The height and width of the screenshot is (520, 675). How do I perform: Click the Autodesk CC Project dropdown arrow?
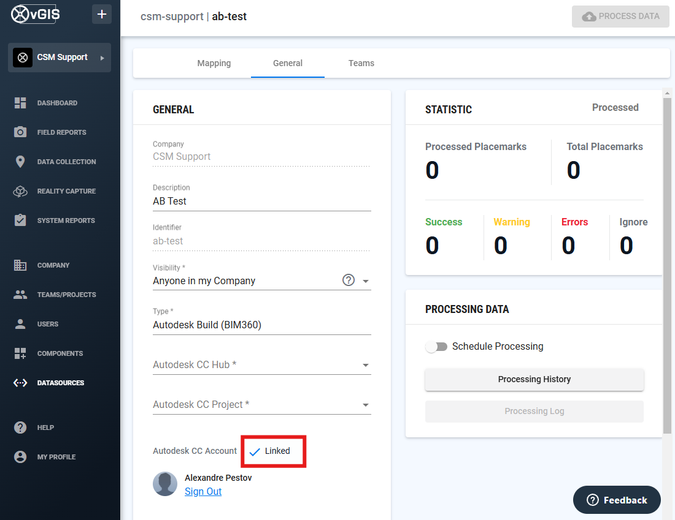click(x=366, y=405)
